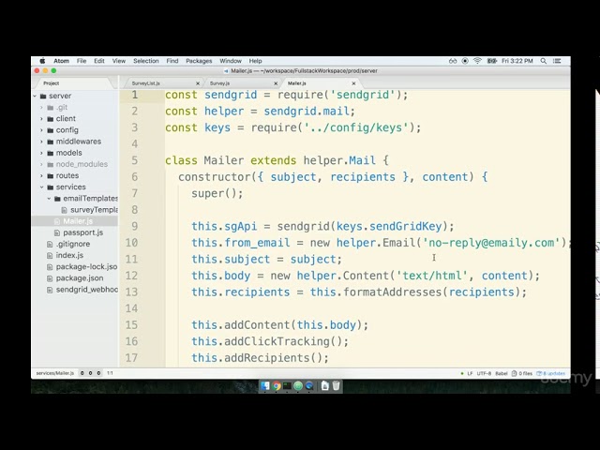Open Spotlight search magnifier
The width and height of the screenshot is (600, 450).
(544, 61)
